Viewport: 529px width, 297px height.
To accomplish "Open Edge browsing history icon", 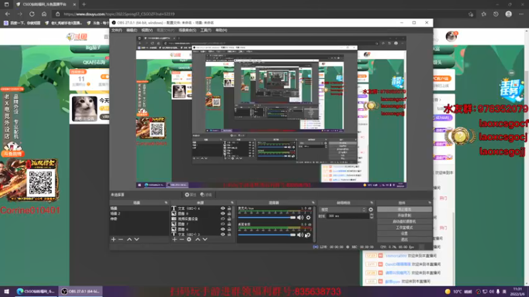I will (x=495, y=14).
